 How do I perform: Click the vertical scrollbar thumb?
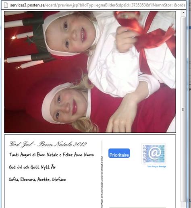pyautogui.click(x=183, y=109)
